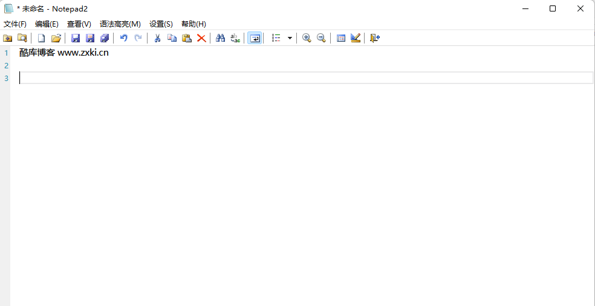Image resolution: width=595 pixels, height=306 pixels.
Task: Create a new blank document
Action: tap(41, 38)
